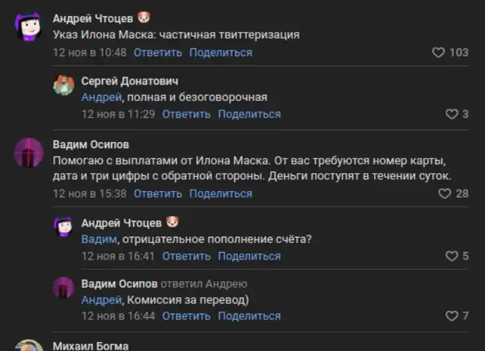Reply to the твиттеризация comment
The height and width of the screenshot is (351, 485).
tap(157, 53)
